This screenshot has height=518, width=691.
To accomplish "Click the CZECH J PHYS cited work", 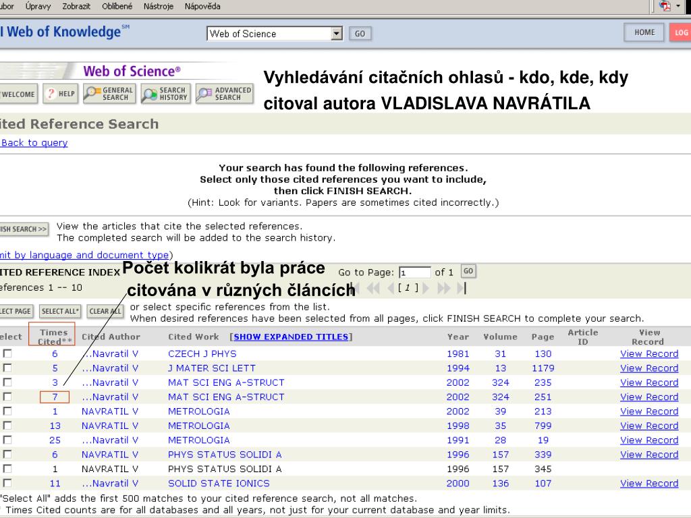I will click(x=202, y=353).
